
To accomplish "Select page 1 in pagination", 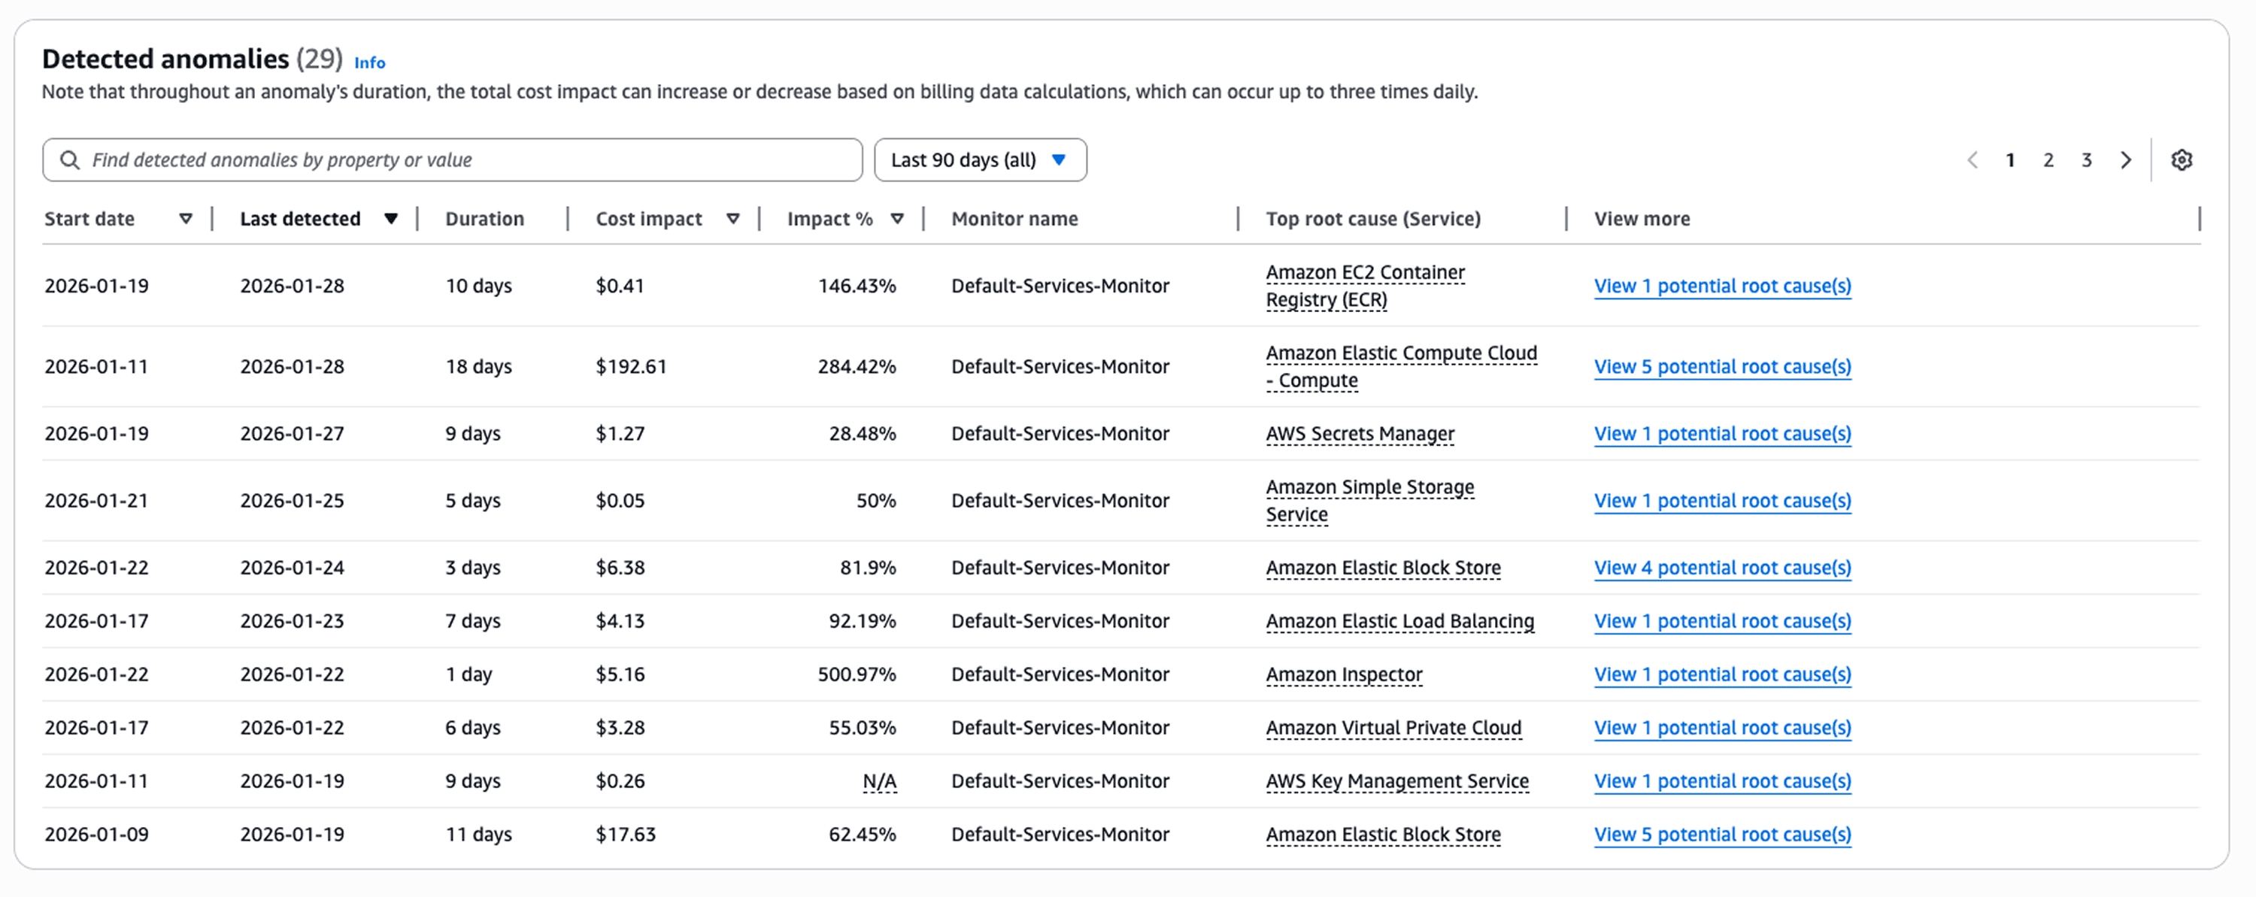I will [2010, 160].
